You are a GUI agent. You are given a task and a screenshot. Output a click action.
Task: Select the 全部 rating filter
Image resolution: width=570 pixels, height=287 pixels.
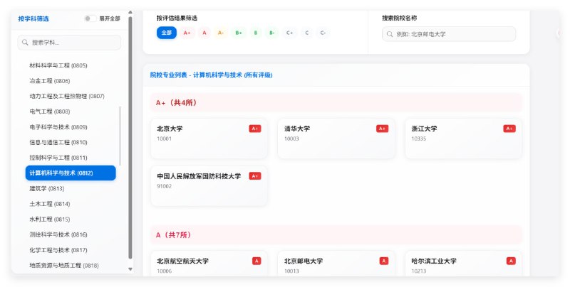[x=167, y=33]
